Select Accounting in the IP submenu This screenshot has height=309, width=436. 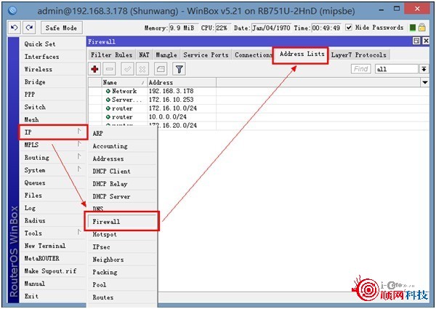(122, 145)
